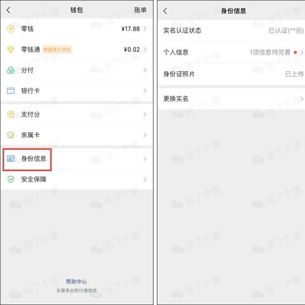Tap the 零钱 coin icon
The height and width of the screenshot is (305, 305).
coord(11,29)
